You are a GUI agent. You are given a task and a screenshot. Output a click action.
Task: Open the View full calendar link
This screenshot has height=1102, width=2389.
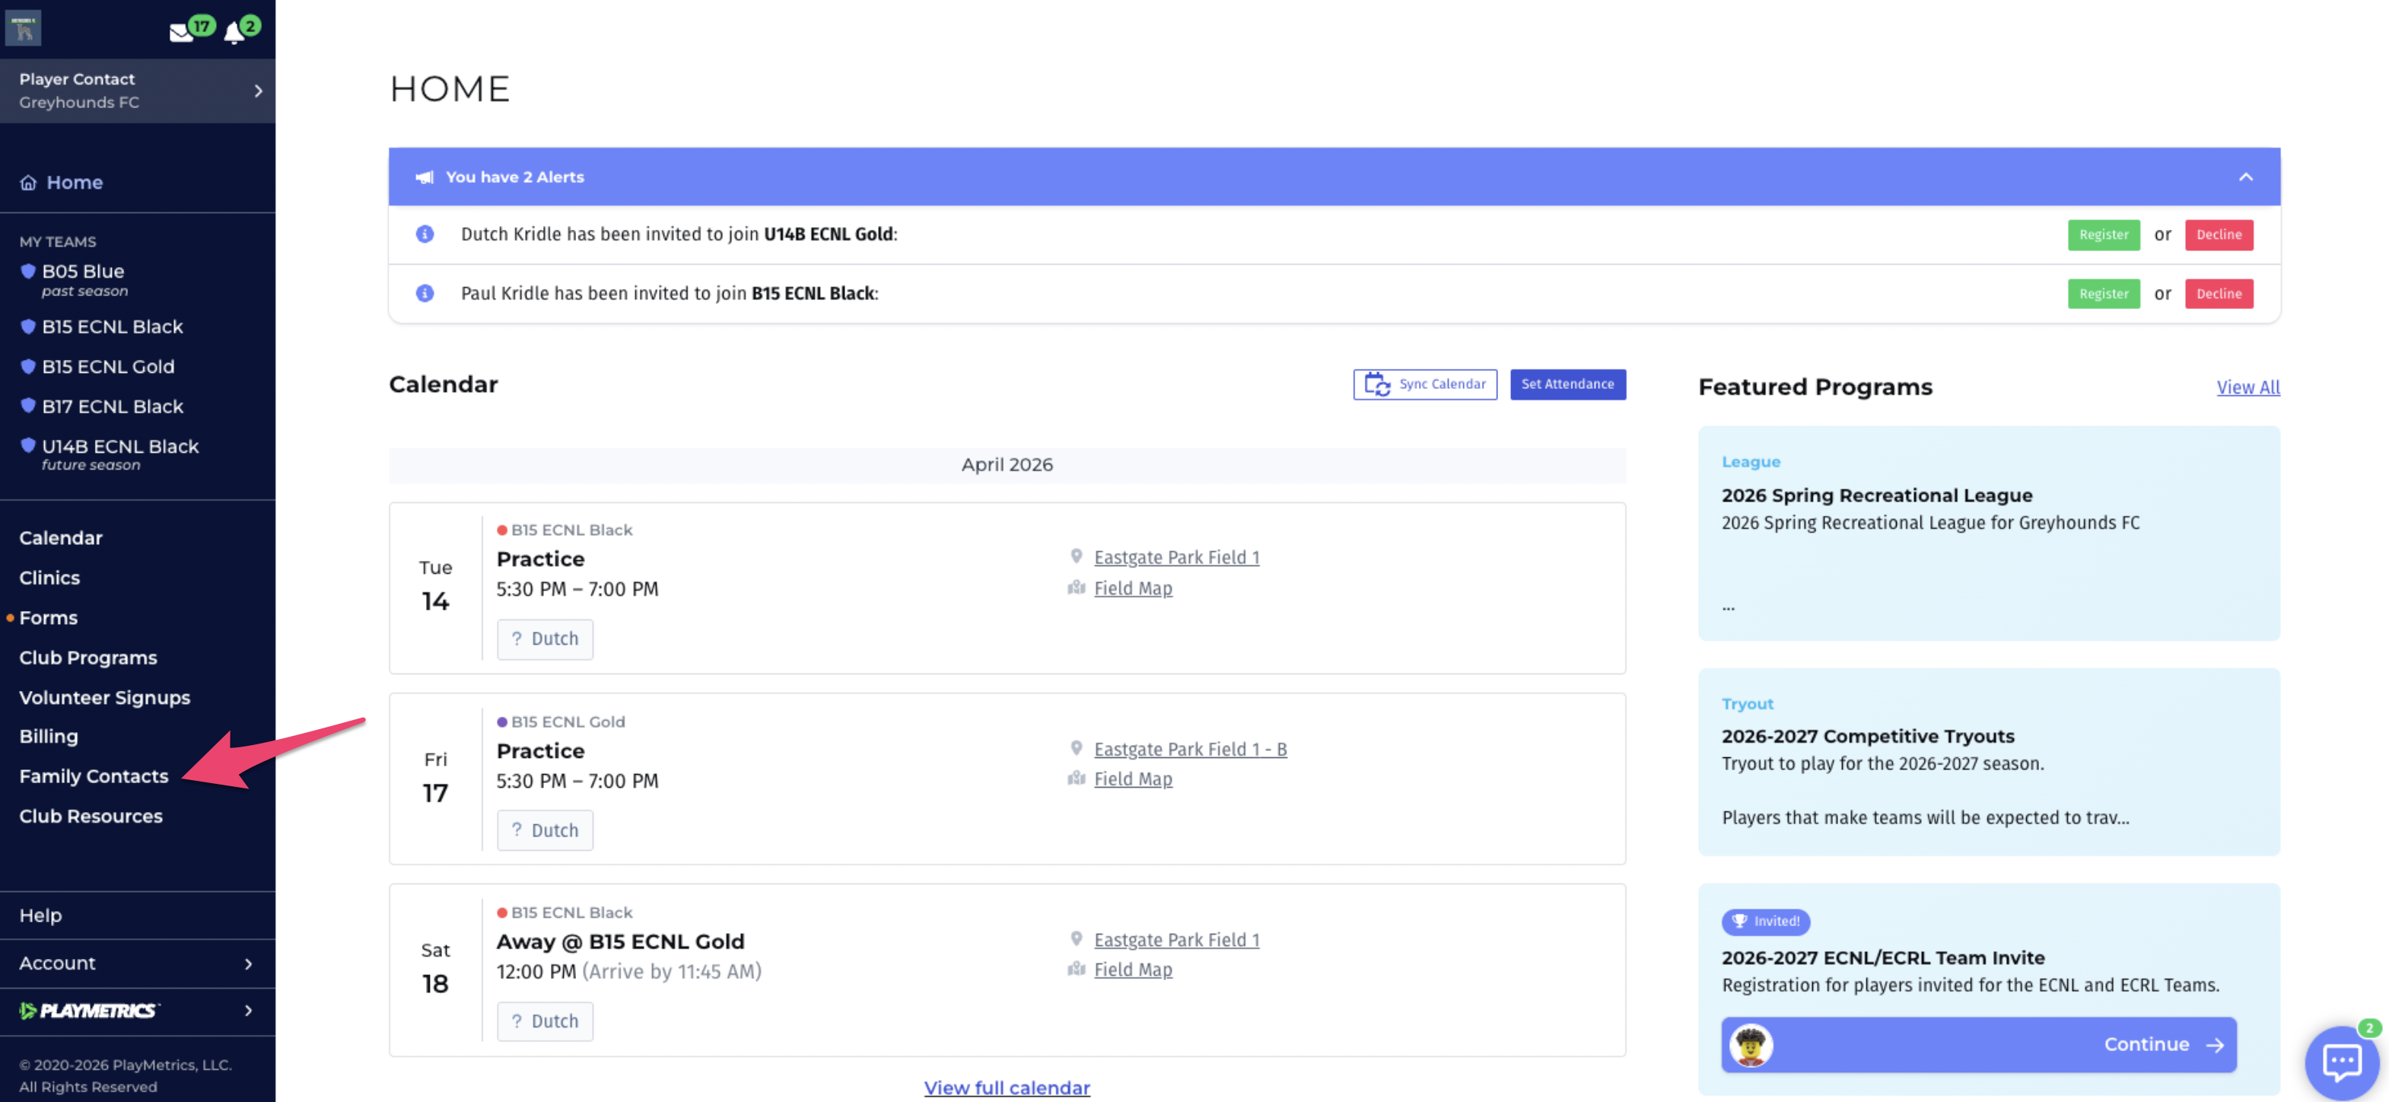pyautogui.click(x=1007, y=1087)
